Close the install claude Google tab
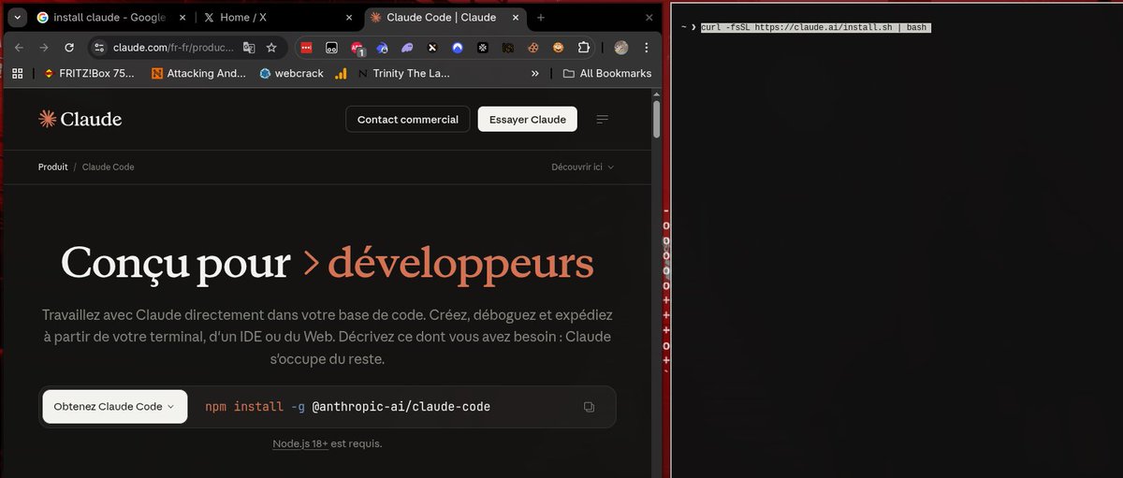The width and height of the screenshot is (1123, 478). 182,18
